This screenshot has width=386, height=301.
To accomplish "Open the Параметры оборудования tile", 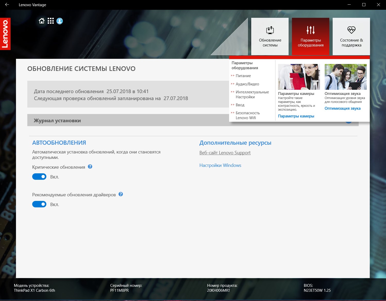I will 311,36.
